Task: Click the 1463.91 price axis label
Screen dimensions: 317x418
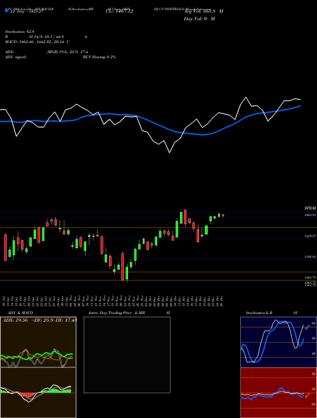Action: coord(310,215)
